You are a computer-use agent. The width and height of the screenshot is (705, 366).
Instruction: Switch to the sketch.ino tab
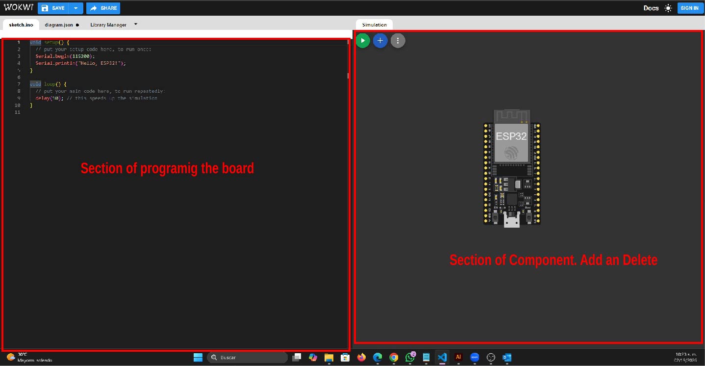pos(21,25)
